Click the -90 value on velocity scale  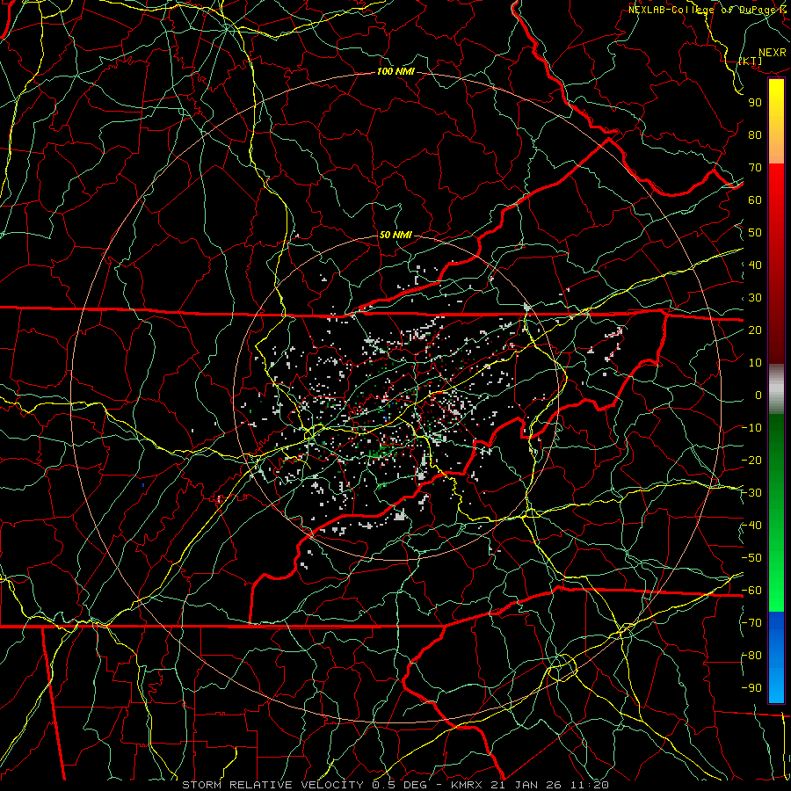751,688
